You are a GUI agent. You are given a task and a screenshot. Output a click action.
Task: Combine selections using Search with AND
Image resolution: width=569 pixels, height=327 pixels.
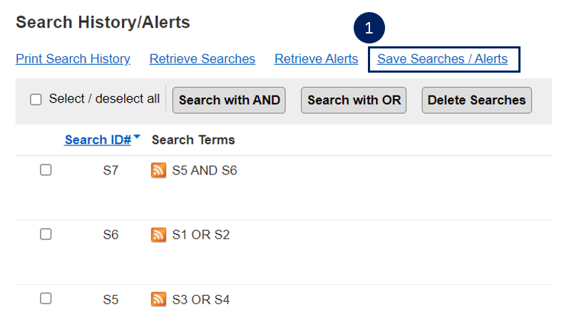(x=229, y=100)
